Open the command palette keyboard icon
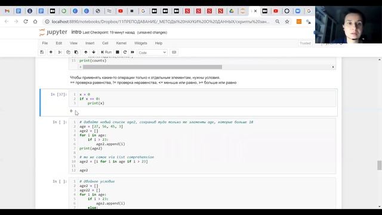382x215 pixels. click(174, 52)
